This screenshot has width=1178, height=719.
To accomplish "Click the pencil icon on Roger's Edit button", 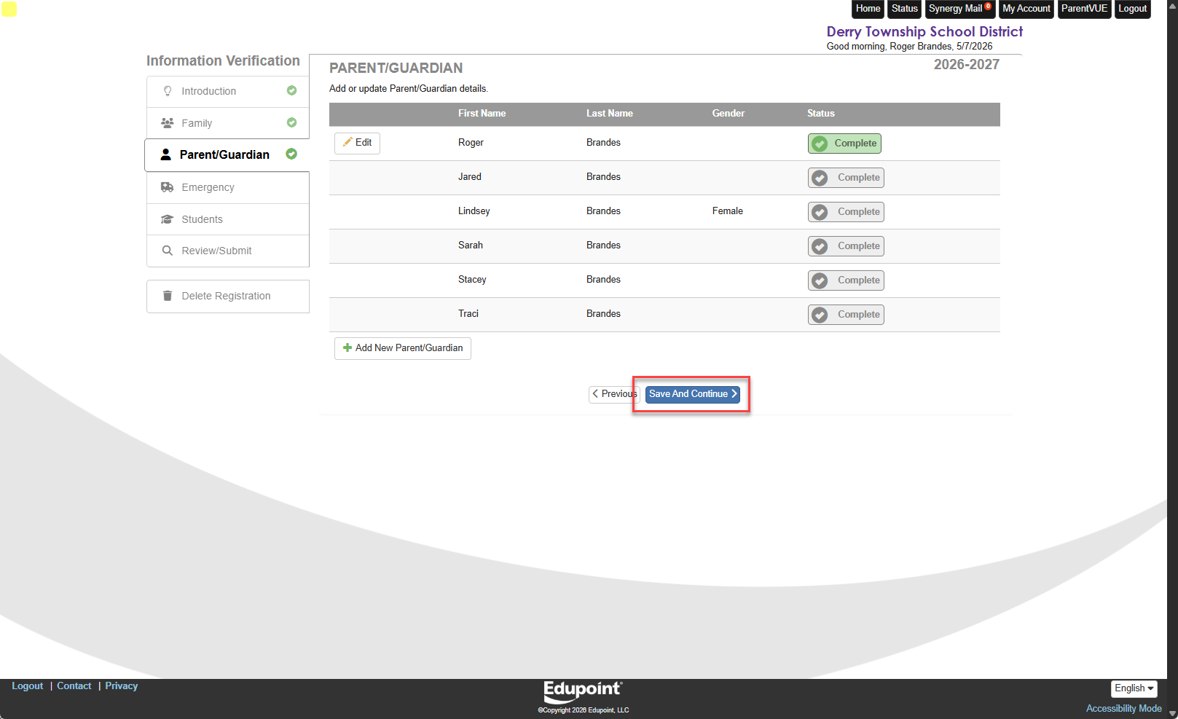I will pos(347,142).
